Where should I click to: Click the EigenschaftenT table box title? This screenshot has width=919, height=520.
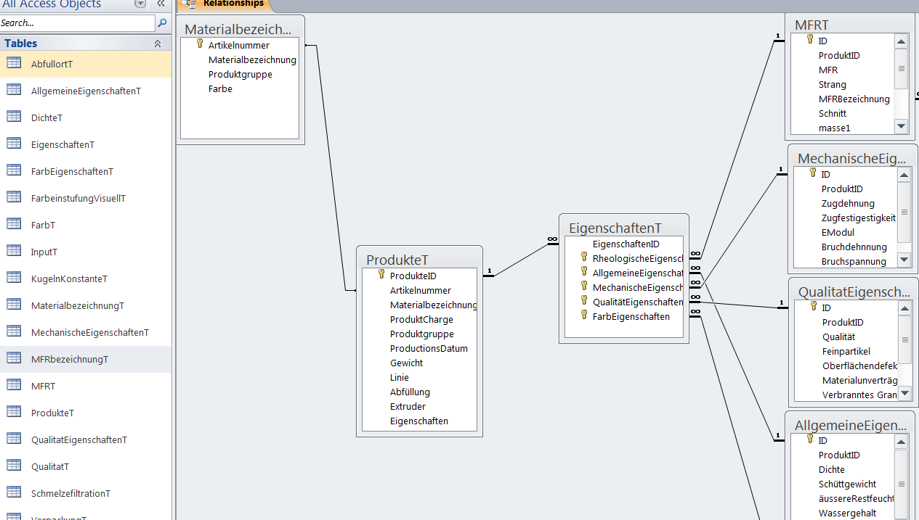coord(615,228)
